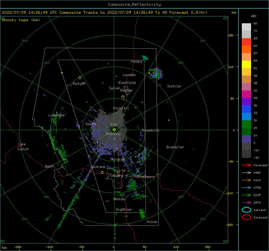Image resolution: width=269 pixels, height=251 pixels.
Task: Select the small storm cell above Ponoka
Action: pos(145,58)
